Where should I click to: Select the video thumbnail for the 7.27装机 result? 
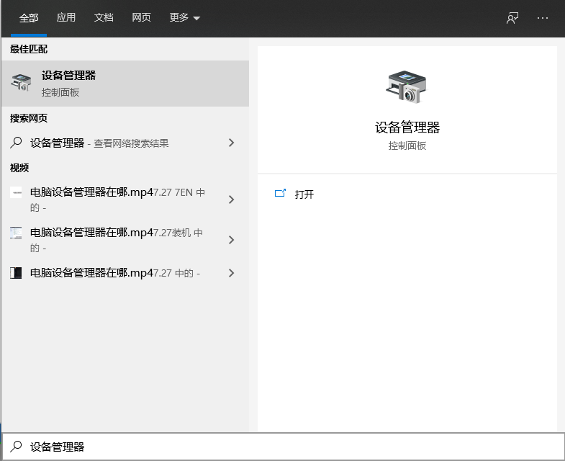point(16,233)
